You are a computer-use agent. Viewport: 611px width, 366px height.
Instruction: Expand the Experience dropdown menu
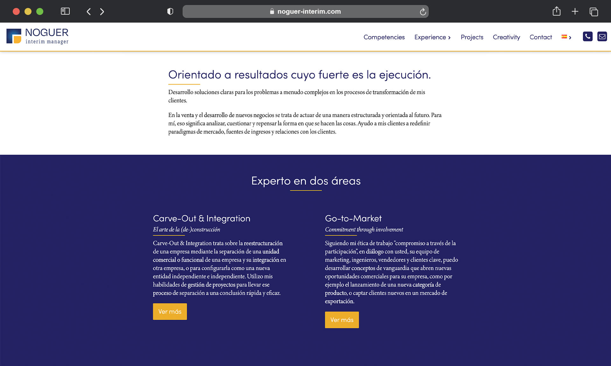[433, 37]
